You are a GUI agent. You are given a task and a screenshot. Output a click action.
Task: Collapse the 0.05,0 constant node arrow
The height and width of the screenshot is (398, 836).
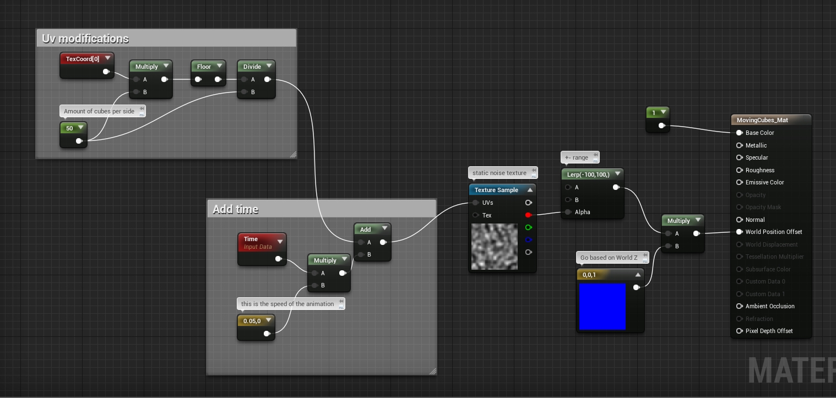268,320
